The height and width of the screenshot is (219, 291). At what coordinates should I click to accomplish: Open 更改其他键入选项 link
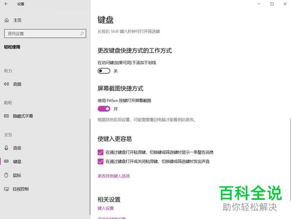point(113,176)
